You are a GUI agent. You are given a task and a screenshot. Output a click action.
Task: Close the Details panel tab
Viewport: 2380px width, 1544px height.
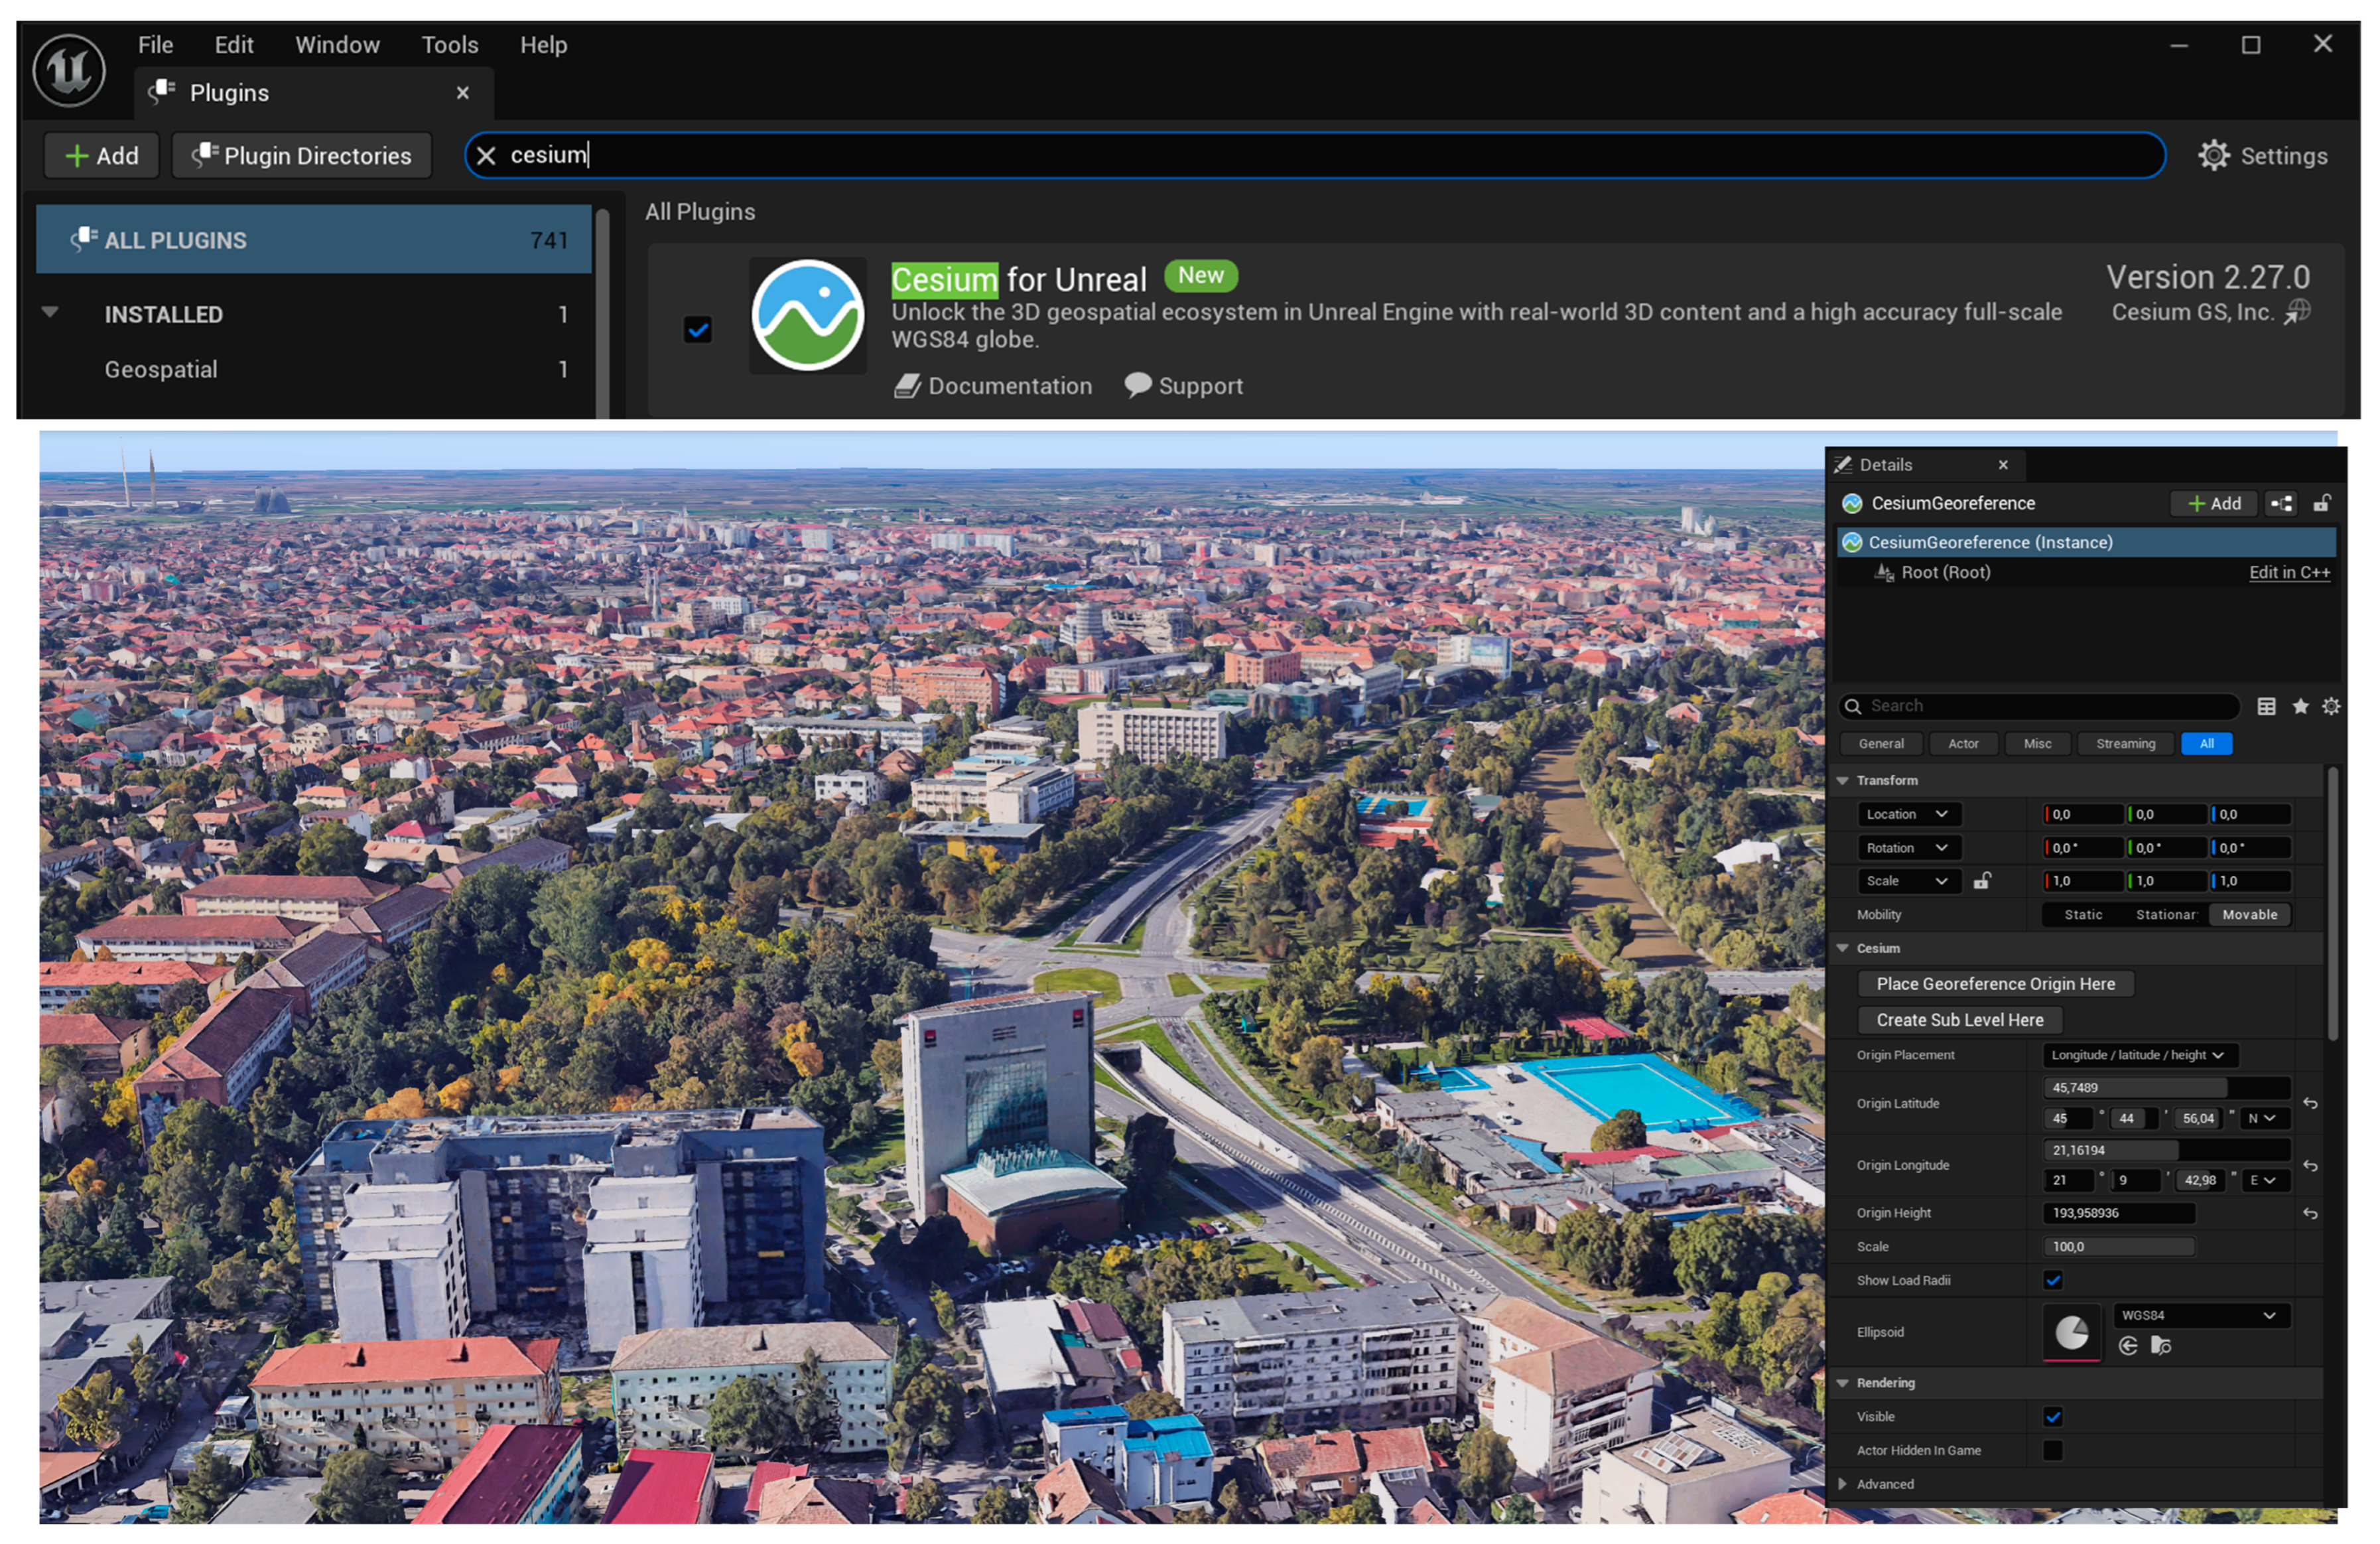coord(2003,465)
